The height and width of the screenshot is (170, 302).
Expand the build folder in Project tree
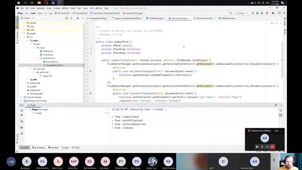24,30
